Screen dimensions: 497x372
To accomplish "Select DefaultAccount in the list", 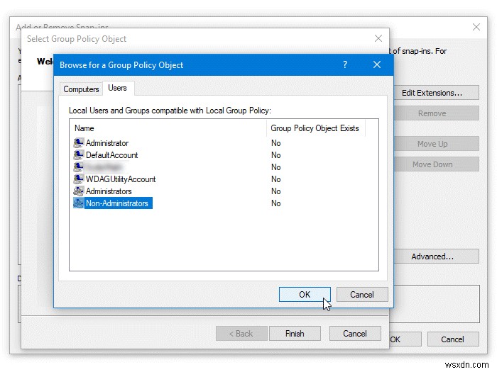I will [x=112, y=155].
